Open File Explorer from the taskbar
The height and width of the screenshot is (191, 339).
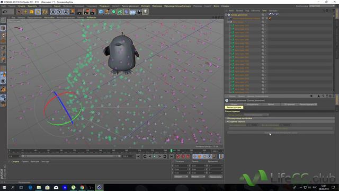click(39, 187)
